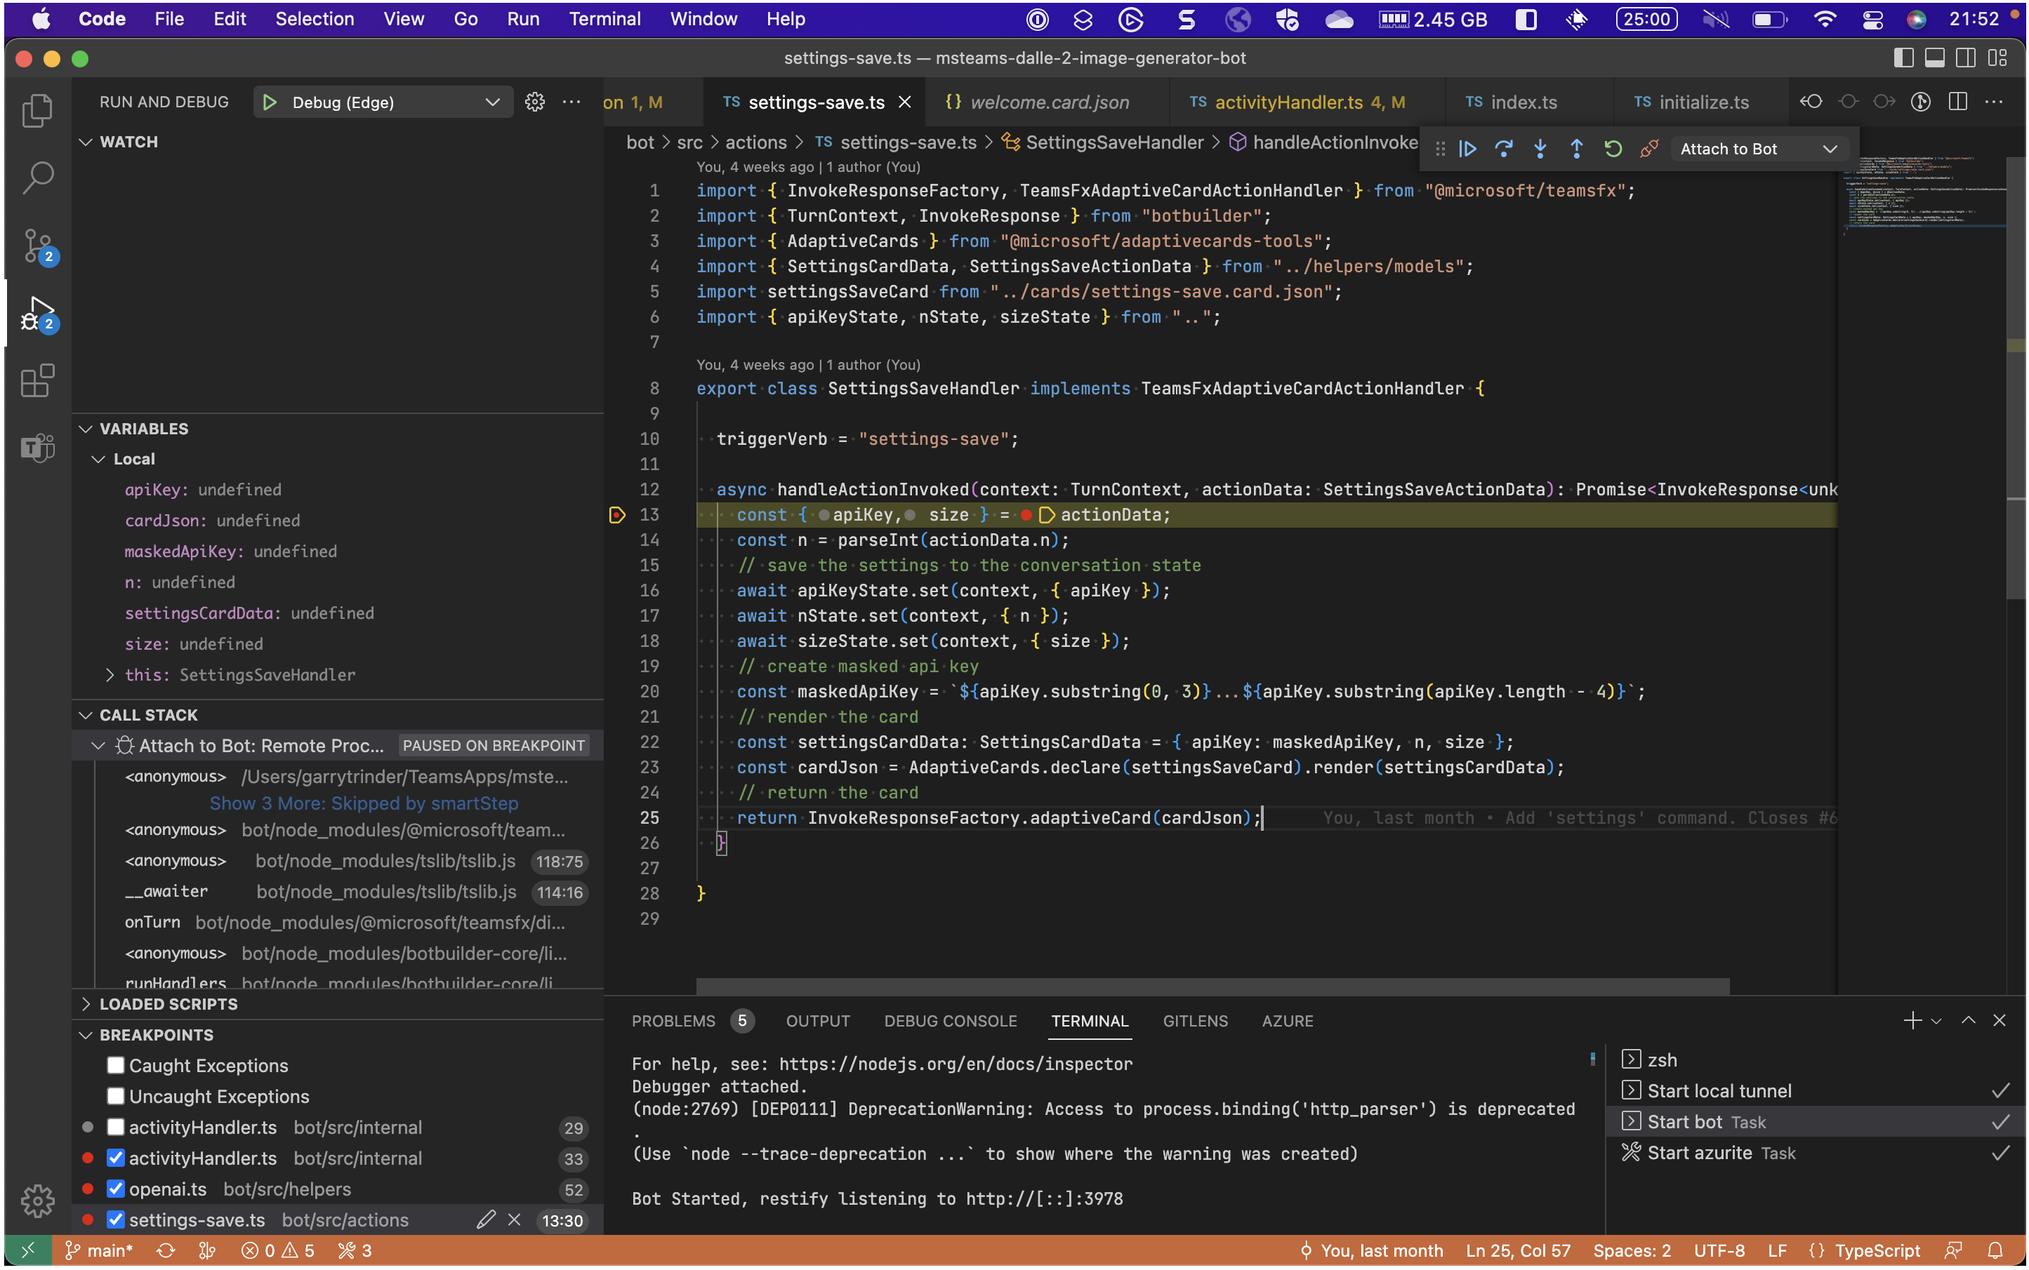The image size is (2029, 1270).
Task: Enable Caught Exceptions breakpoint
Action: coord(116,1065)
